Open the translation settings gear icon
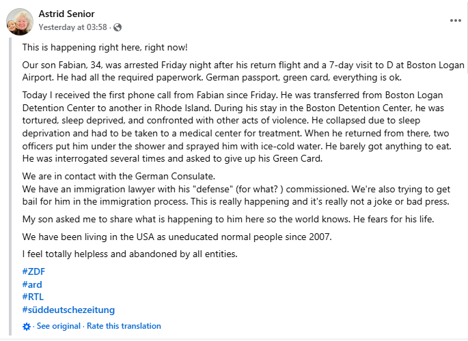 (27, 327)
